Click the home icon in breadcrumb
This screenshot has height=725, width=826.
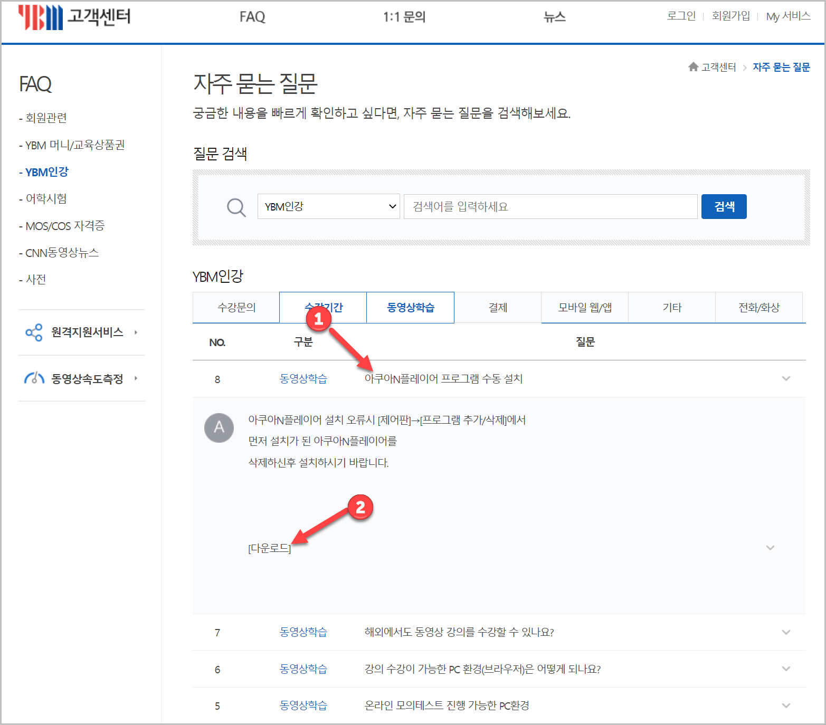pos(693,66)
